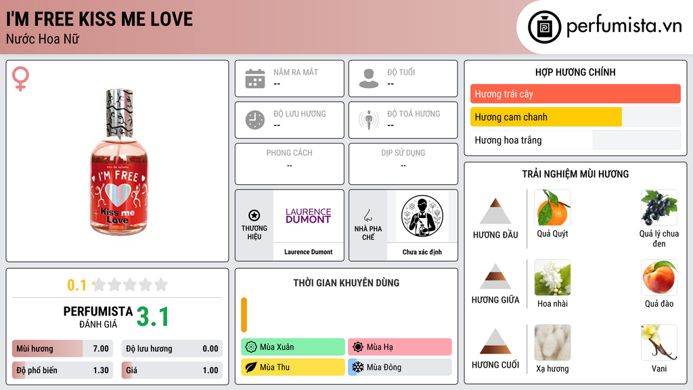Open the perfumista.vn site name
This screenshot has width=693, height=390.
[624, 26]
